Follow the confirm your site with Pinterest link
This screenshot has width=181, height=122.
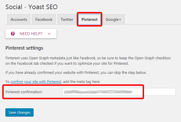pos(36,82)
